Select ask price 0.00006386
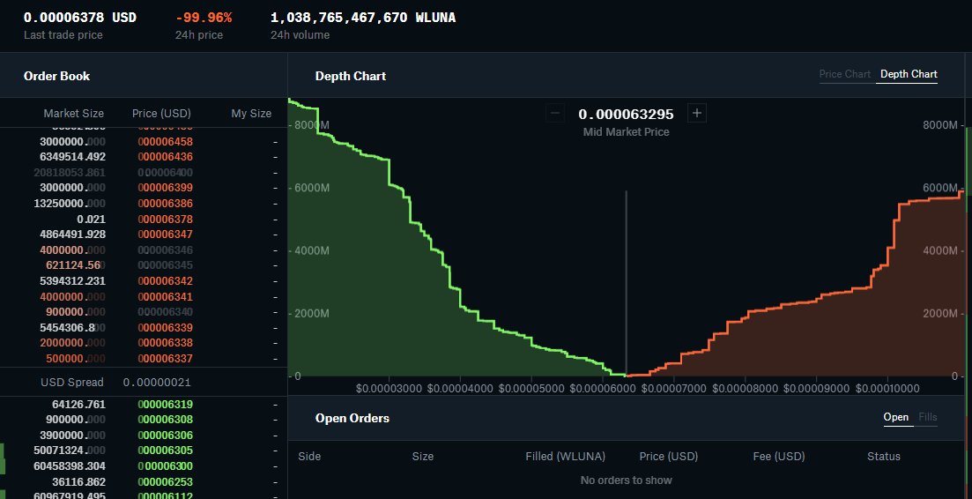The width and height of the screenshot is (972, 499). click(x=165, y=204)
